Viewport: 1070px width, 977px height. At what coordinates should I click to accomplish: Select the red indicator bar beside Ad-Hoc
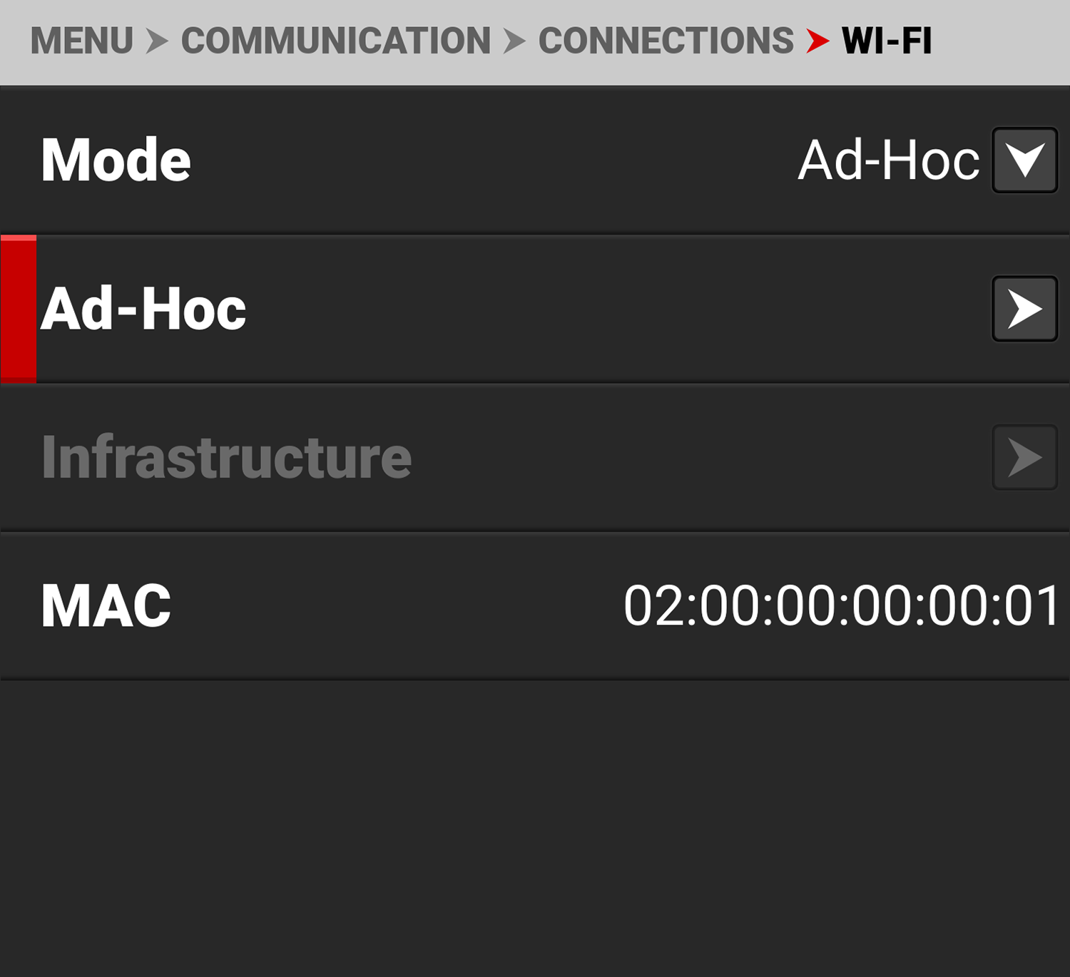pyautogui.click(x=18, y=308)
